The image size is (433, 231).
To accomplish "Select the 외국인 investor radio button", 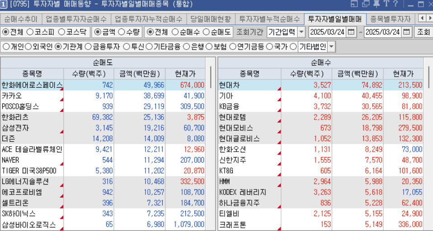I will pos(28,47).
